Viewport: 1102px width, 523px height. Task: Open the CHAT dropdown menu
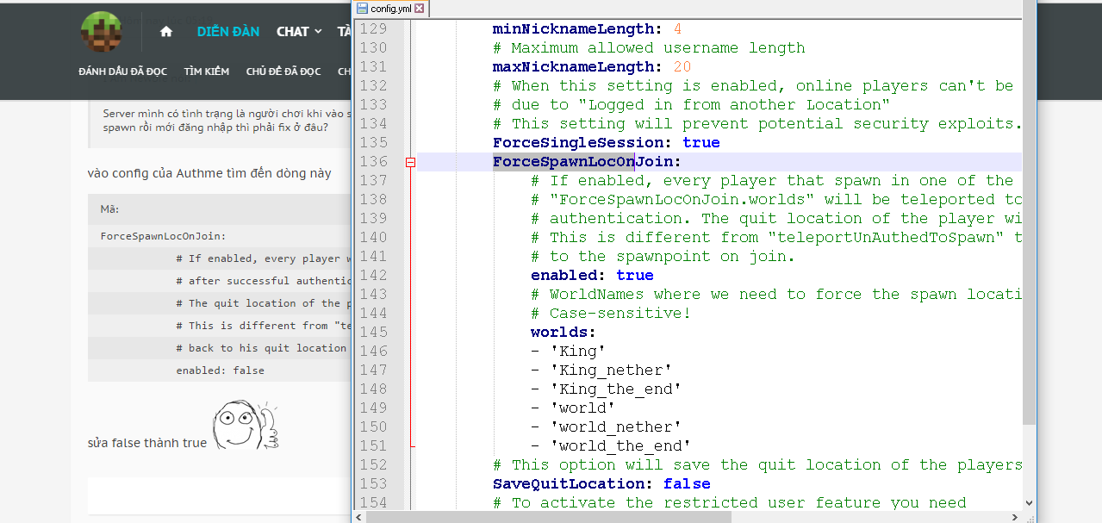298,32
